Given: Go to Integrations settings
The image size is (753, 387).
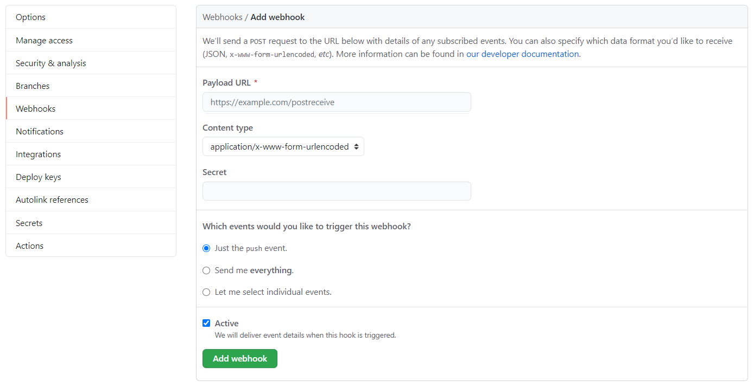Looking at the screenshot, I should point(91,154).
